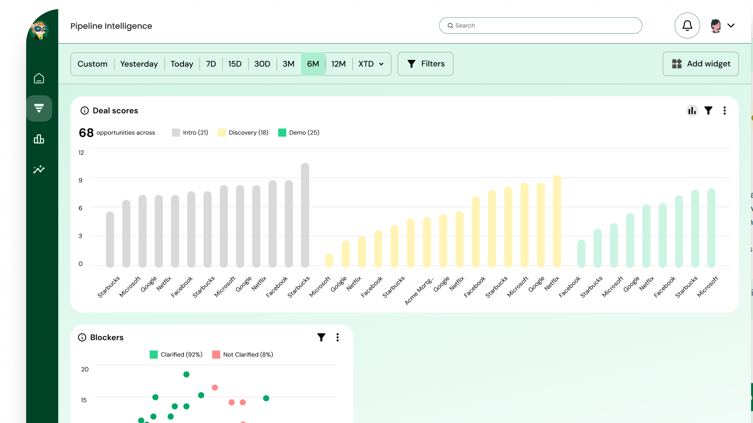This screenshot has height=423, width=753.
Task: Toggle the Not Clarified legend series
Action: coord(242,354)
